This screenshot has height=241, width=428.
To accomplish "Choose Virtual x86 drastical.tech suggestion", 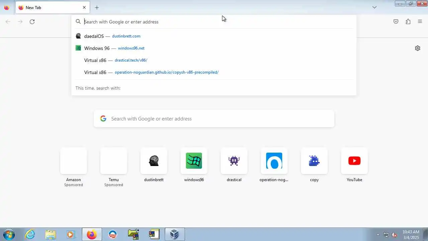I will pos(214,60).
